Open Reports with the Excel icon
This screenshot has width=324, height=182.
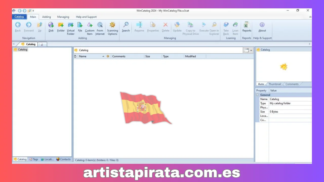247,25
